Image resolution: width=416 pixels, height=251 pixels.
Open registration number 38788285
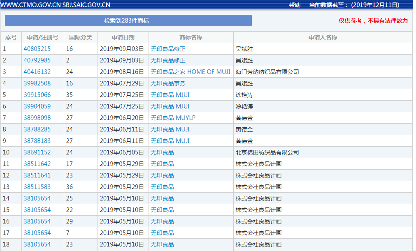[x=37, y=129]
